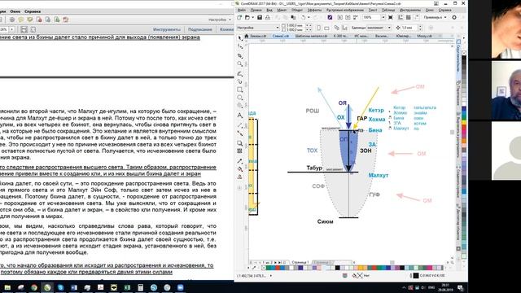Open the Окно menu in left window
The height and width of the screenshot is (293, 521).
click(15, 11)
